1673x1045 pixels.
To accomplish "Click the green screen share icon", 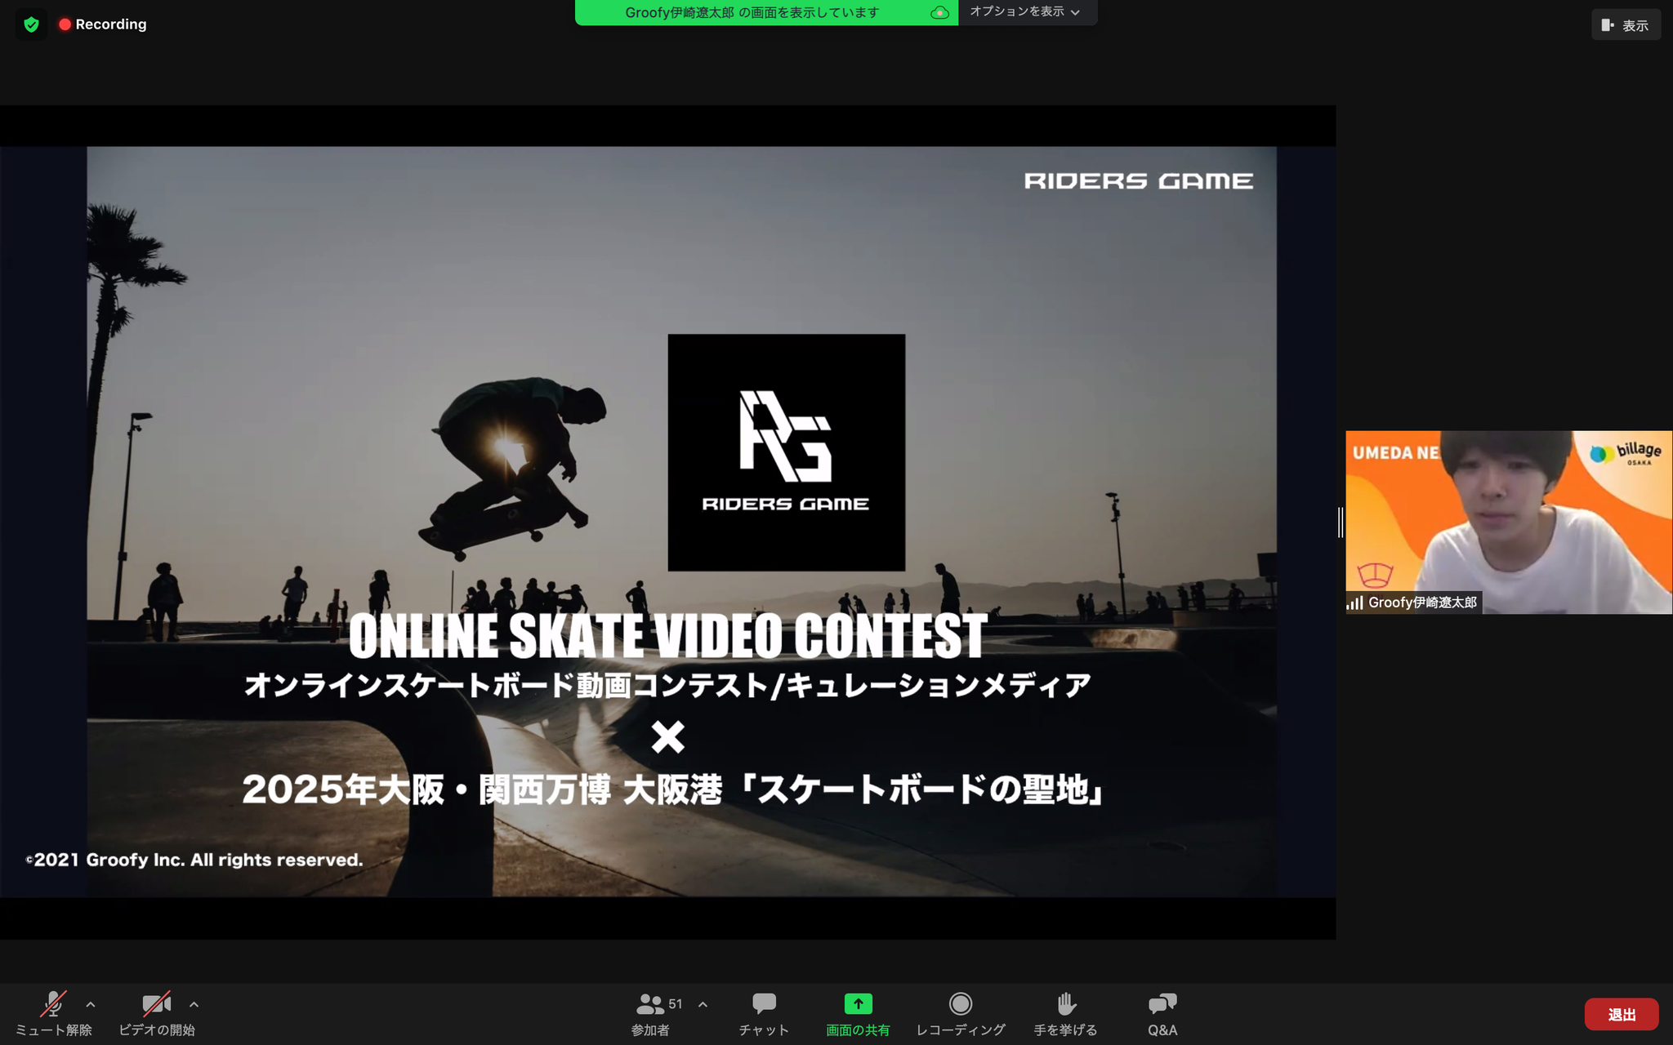I will point(858,1004).
